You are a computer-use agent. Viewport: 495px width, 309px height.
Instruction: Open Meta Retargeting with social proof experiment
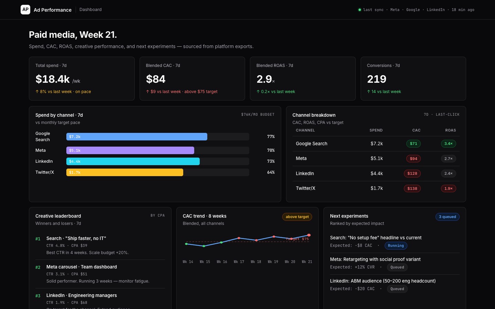pyautogui.click(x=395, y=264)
